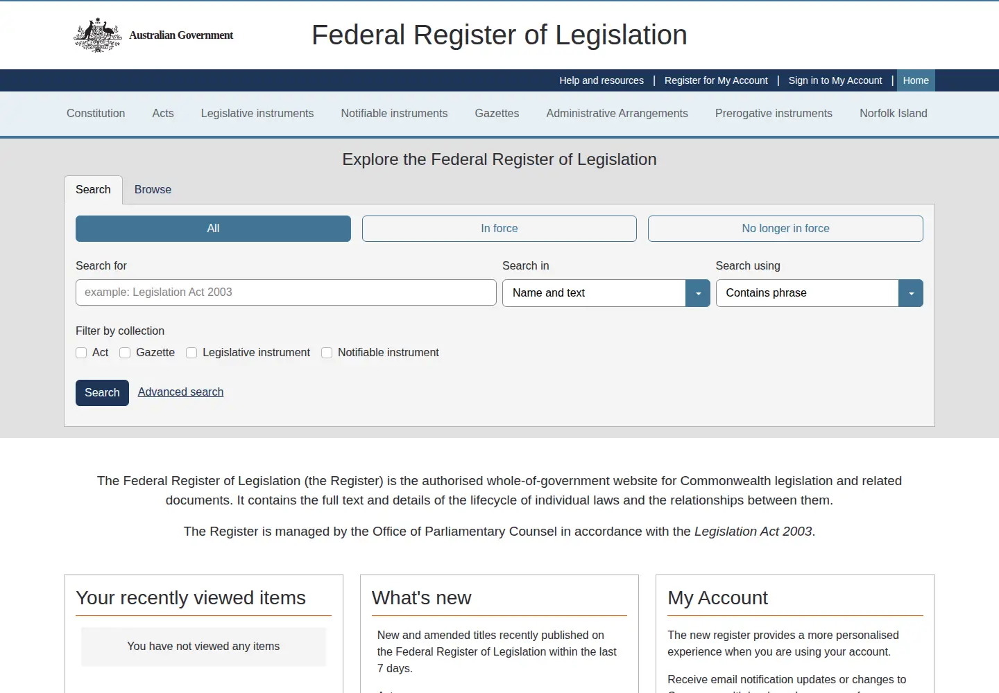Click the 'Contains phrase' combo box
Image resolution: width=999 pixels, height=693 pixels.
(x=819, y=293)
